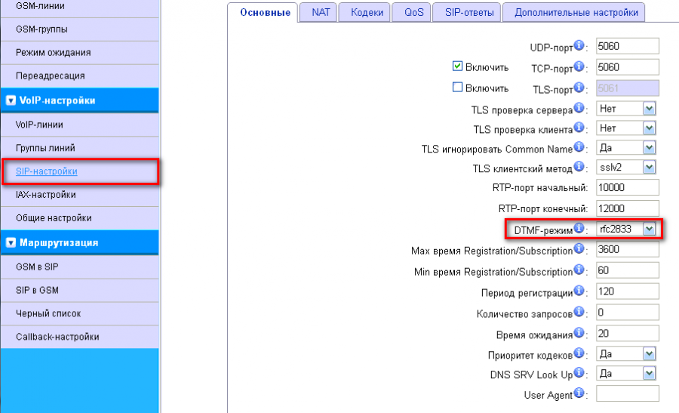Enable the TLS-порт Включить checkbox
679x413 pixels.
coord(456,88)
